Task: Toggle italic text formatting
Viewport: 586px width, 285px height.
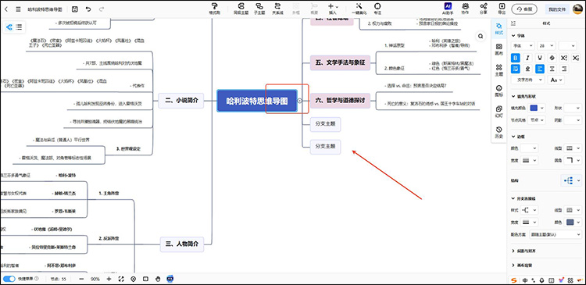Action: pos(527,58)
